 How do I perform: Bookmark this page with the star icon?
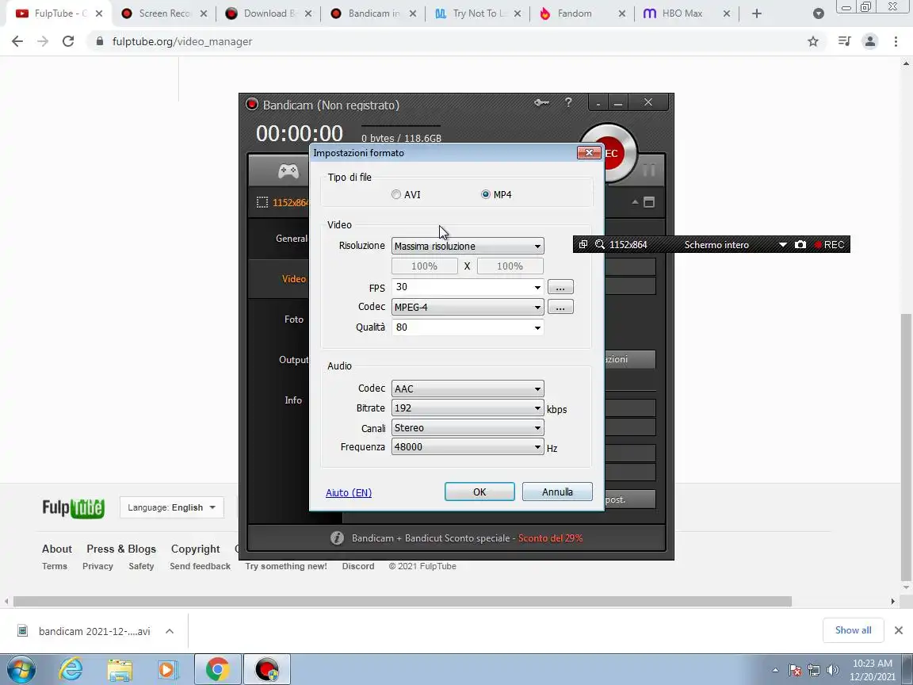(x=813, y=41)
